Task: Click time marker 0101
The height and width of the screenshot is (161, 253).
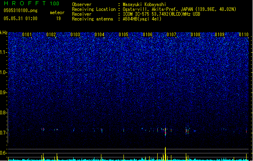Action: (27, 35)
